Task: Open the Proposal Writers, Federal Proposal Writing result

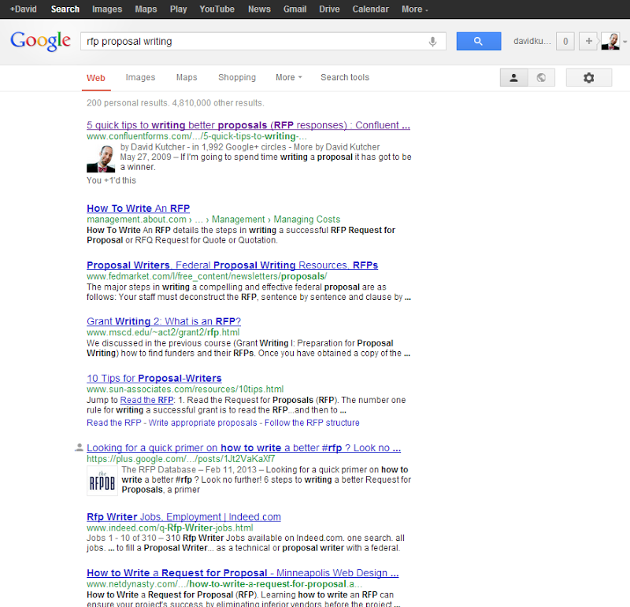Action: coord(232,265)
